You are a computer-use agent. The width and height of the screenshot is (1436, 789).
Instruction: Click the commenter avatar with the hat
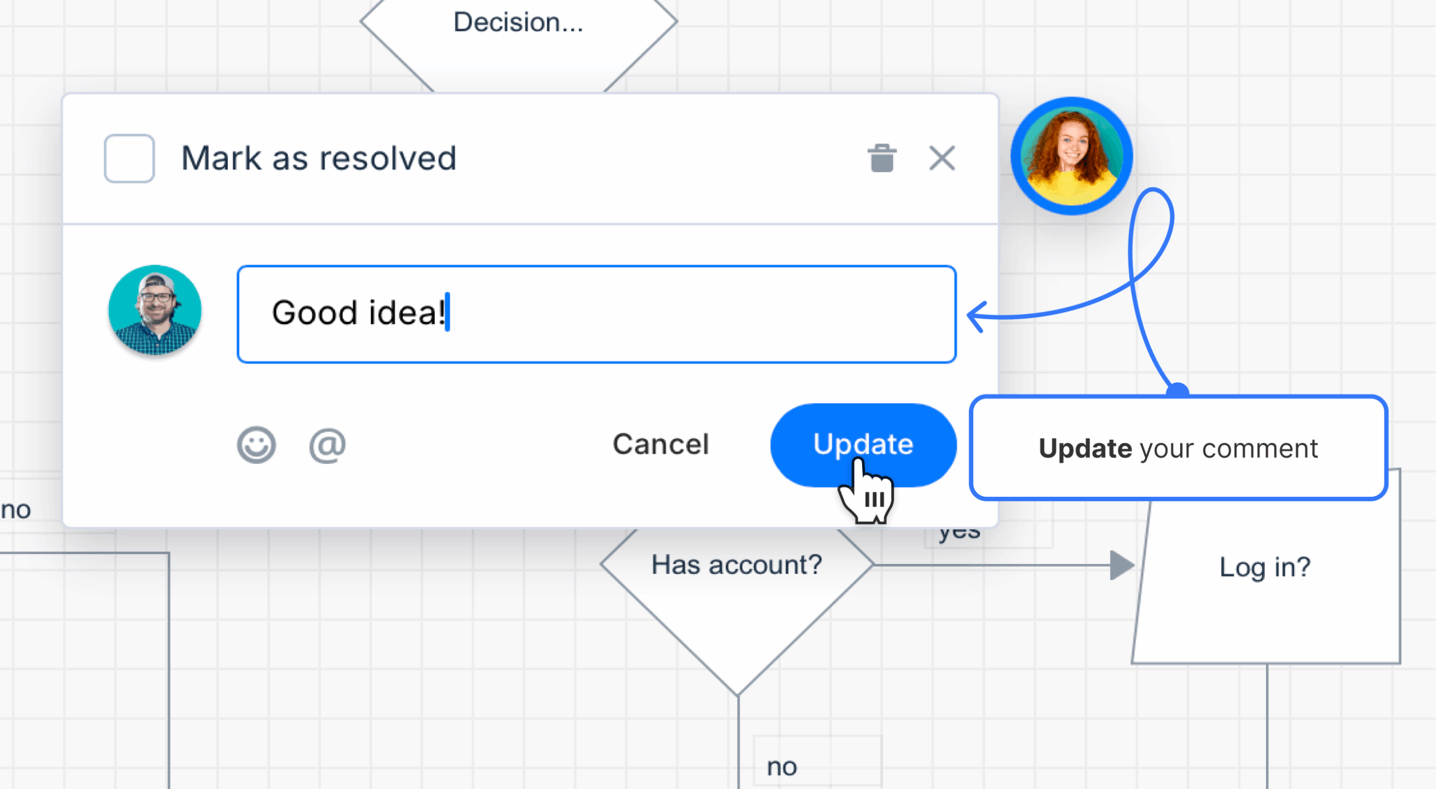click(155, 310)
